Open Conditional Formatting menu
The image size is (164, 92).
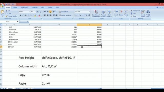[96, 14]
